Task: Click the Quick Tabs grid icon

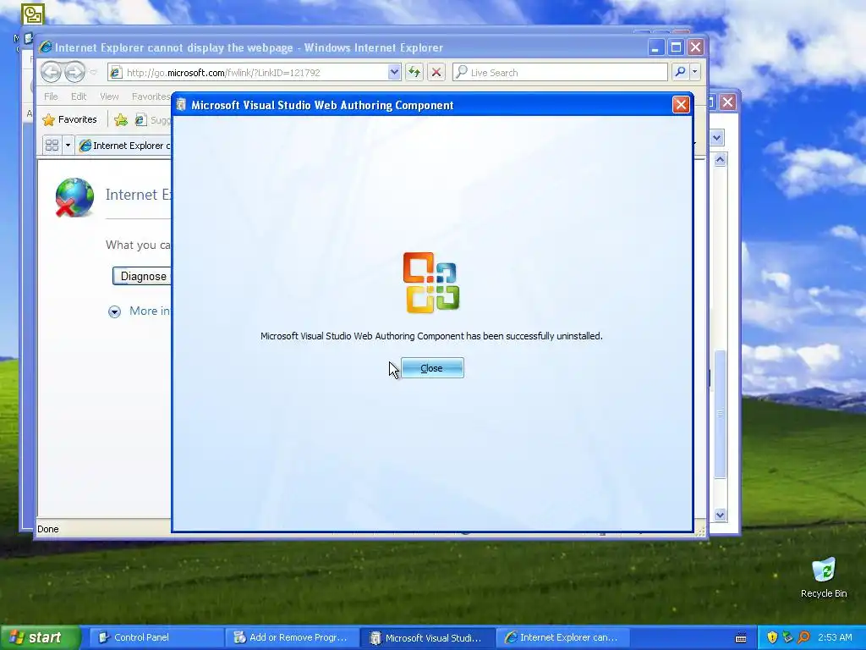Action: [x=52, y=146]
